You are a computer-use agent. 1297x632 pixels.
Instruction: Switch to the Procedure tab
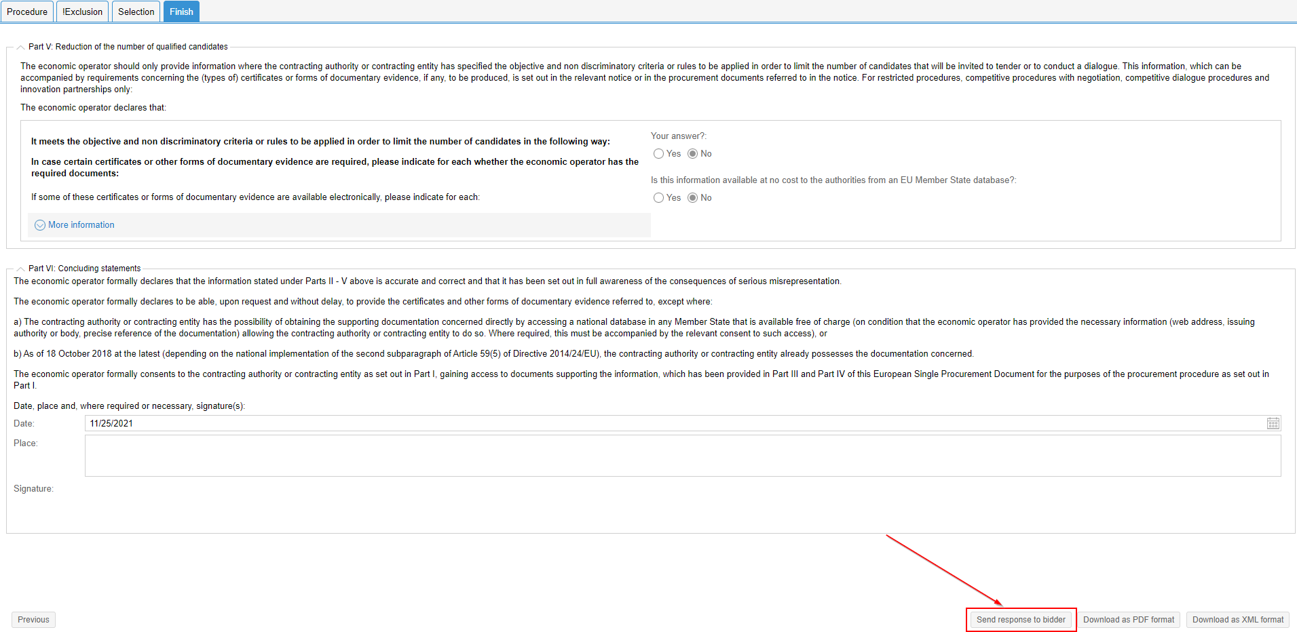pyautogui.click(x=27, y=12)
